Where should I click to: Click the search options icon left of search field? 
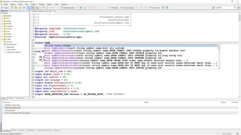214,7
